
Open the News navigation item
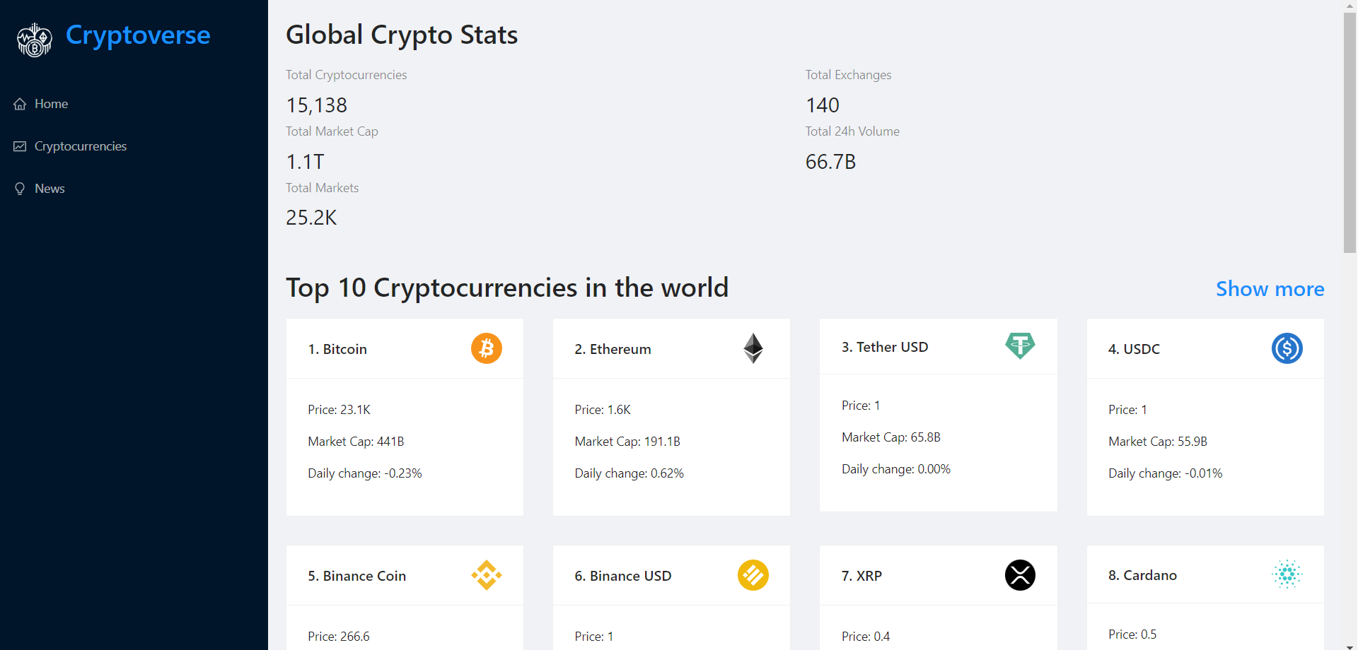(x=50, y=188)
